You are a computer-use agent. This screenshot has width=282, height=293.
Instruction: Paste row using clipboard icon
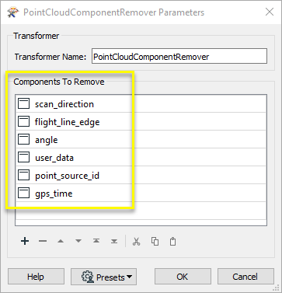tap(172, 241)
